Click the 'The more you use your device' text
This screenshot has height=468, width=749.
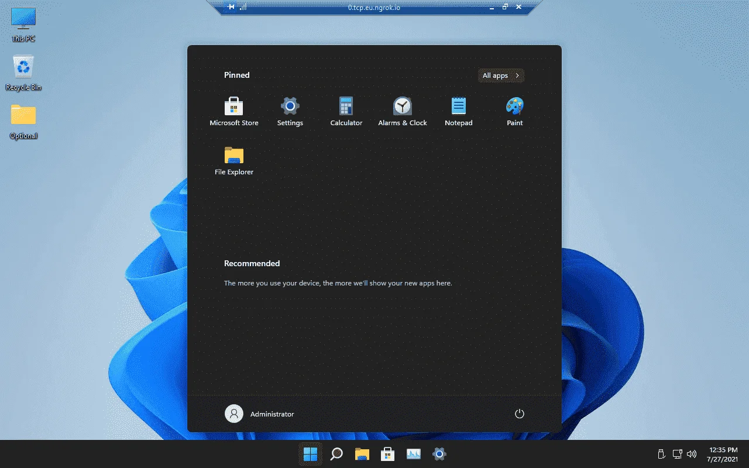tap(338, 283)
